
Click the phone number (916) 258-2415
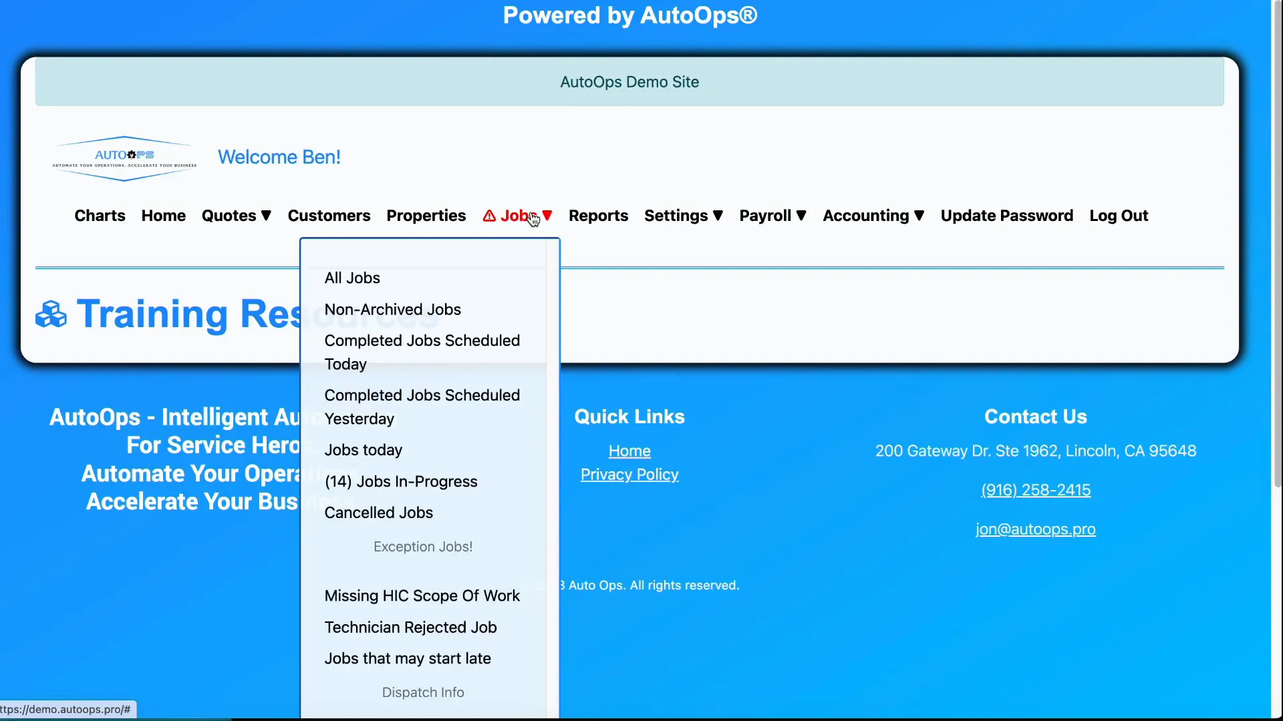(1035, 489)
